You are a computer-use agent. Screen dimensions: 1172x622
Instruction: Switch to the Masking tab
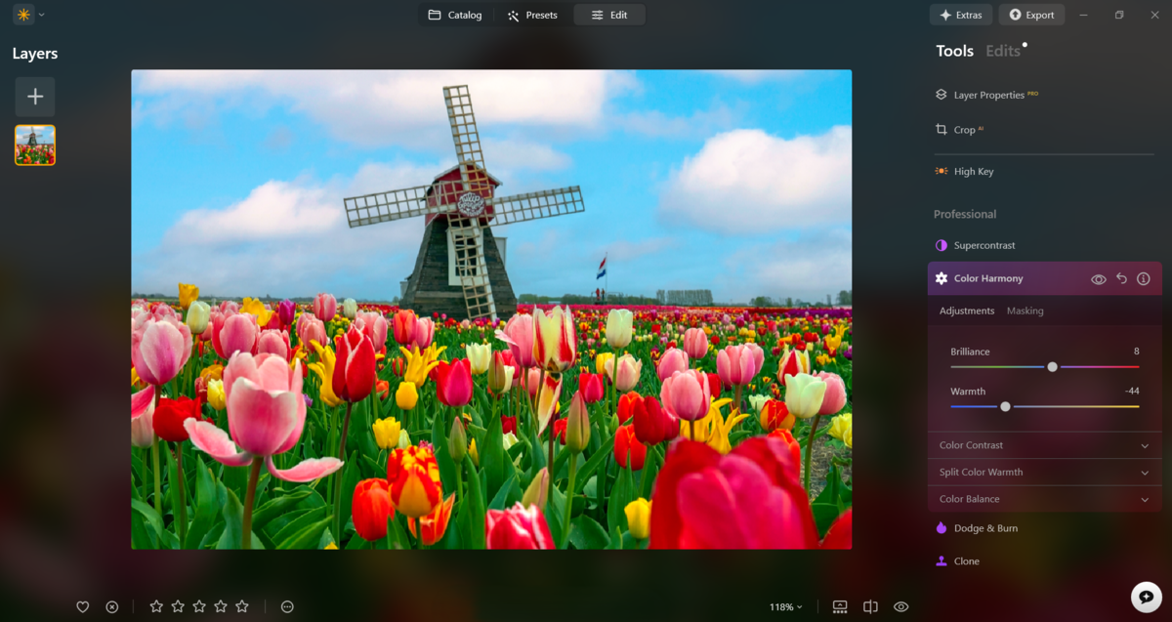pos(1025,311)
